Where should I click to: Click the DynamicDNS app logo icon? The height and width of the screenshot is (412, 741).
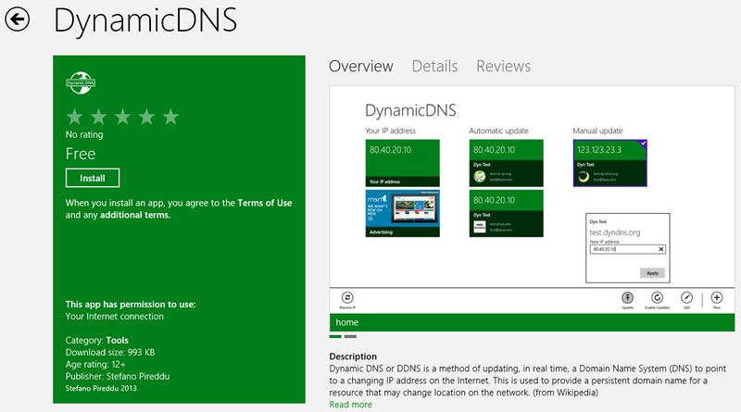point(81,81)
